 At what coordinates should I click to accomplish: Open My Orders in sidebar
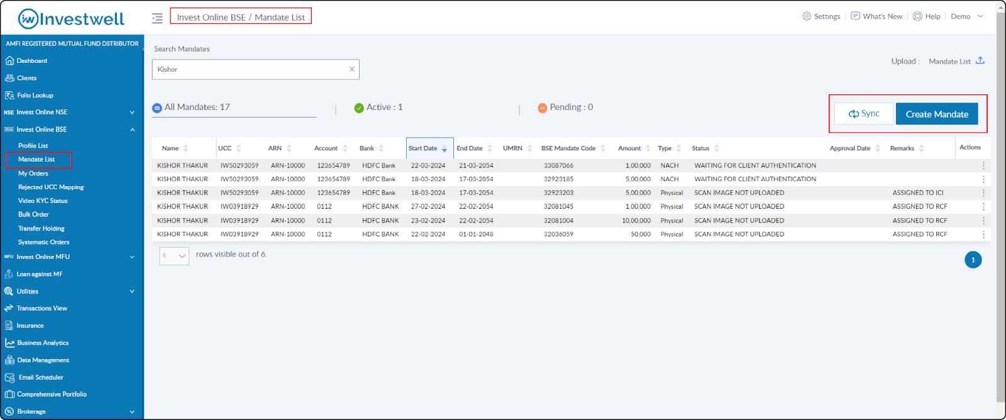pyautogui.click(x=33, y=174)
